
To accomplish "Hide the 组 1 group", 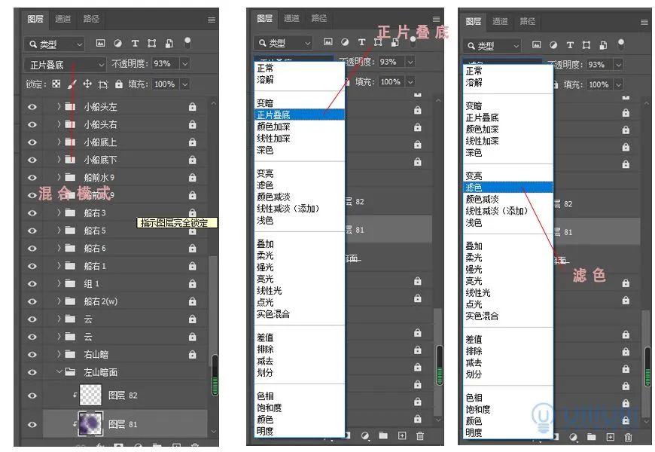I will pyautogui.click(x=32, y=283).
